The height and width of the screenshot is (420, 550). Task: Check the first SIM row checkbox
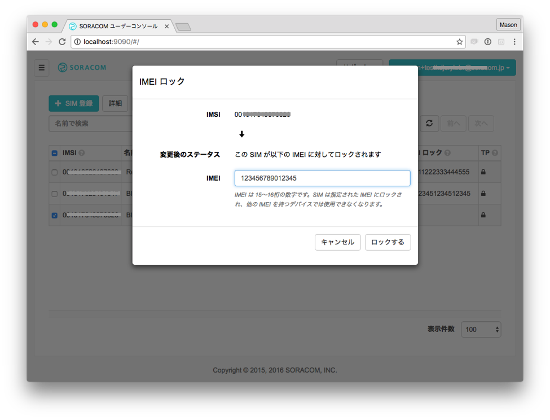click(x=55, y=172)
